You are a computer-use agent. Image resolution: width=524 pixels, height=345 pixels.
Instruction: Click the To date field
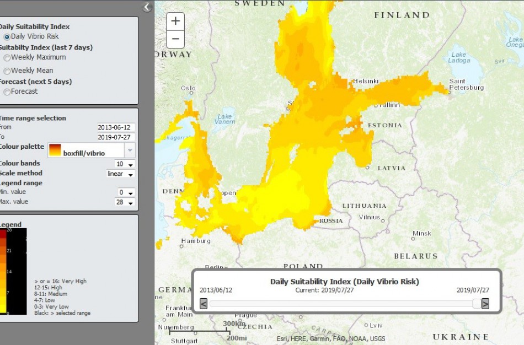116,137
